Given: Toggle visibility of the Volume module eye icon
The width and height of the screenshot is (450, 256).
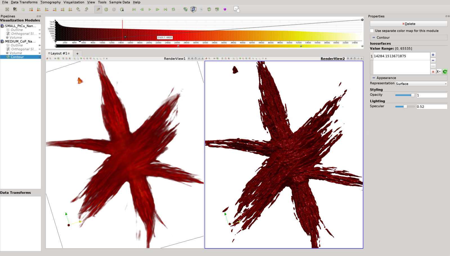Looking at the screenshot, I should 40,37.
